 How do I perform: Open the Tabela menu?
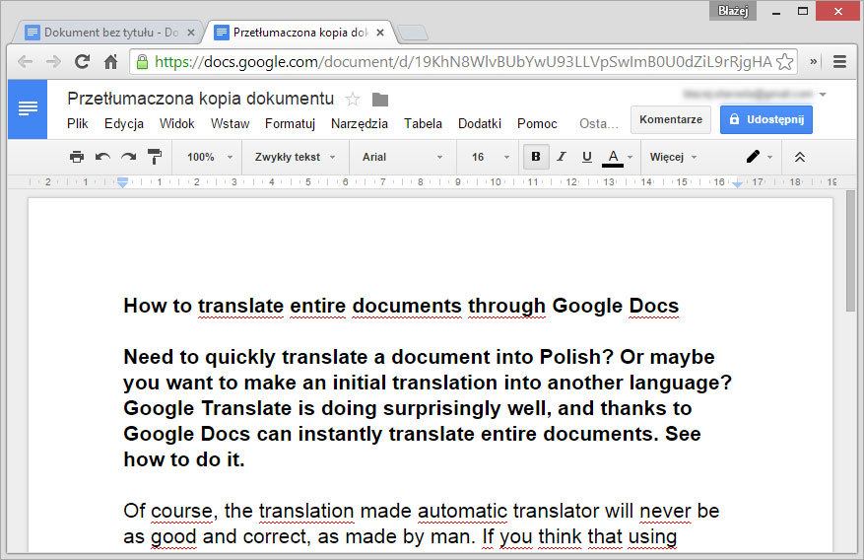[x=424, y=124]
